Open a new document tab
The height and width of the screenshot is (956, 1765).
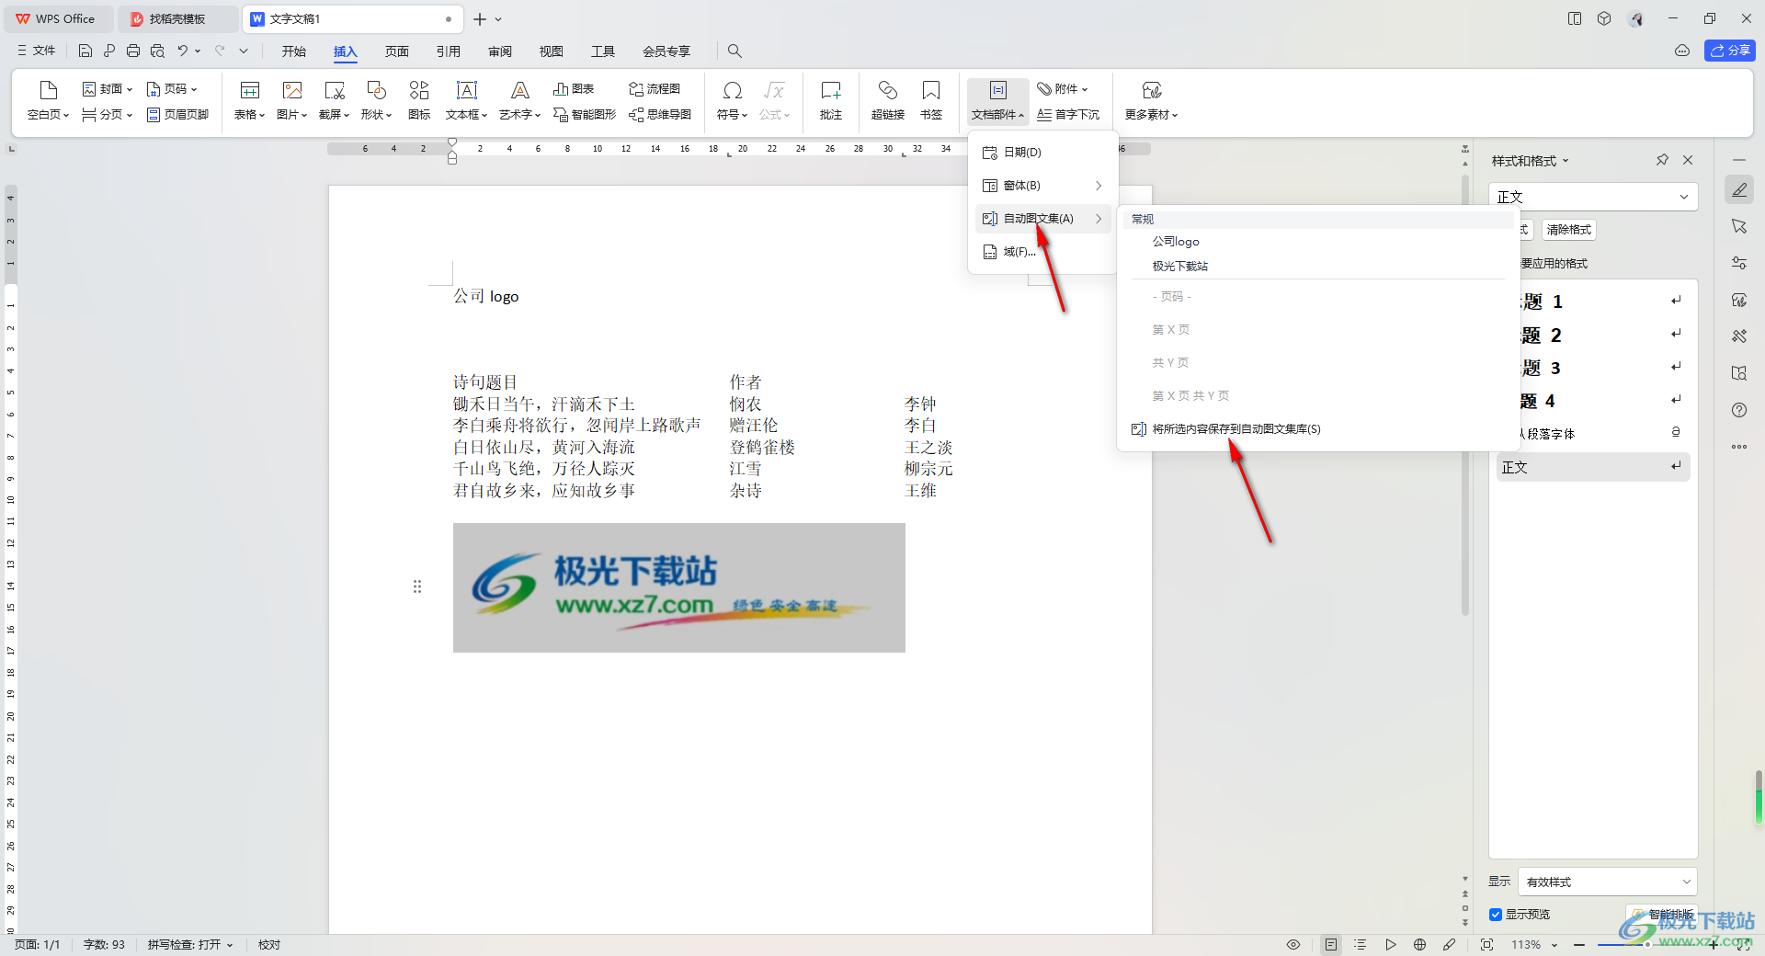pos(479,19)
